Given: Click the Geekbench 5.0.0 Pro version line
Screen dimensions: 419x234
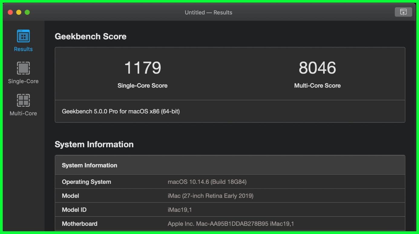Looking at the screenshot, I should pos(121,111).
